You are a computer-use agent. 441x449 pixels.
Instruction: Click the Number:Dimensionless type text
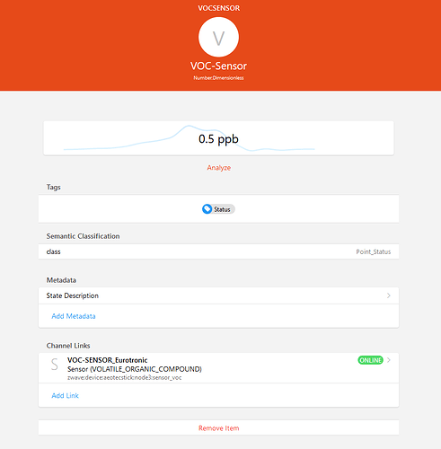218,78
